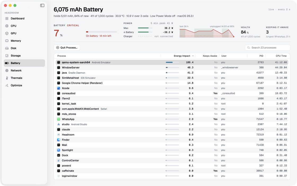Screen dimensions: 297x186
Task: Click PID 41877 cell
Action: coord(260,73)
